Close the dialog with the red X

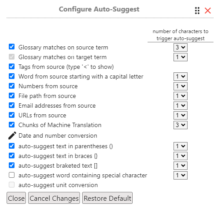point(208,11)
